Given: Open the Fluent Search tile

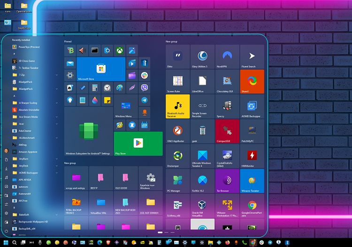Looking at the screenshot, I should pyautogui.click(x=252, y=56).
